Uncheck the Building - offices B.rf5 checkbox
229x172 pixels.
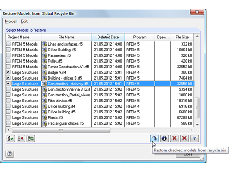pyautogui.click(x=8, y=78)
